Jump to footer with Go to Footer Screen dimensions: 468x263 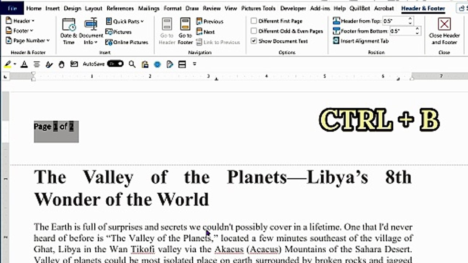(x=185, y=32)
